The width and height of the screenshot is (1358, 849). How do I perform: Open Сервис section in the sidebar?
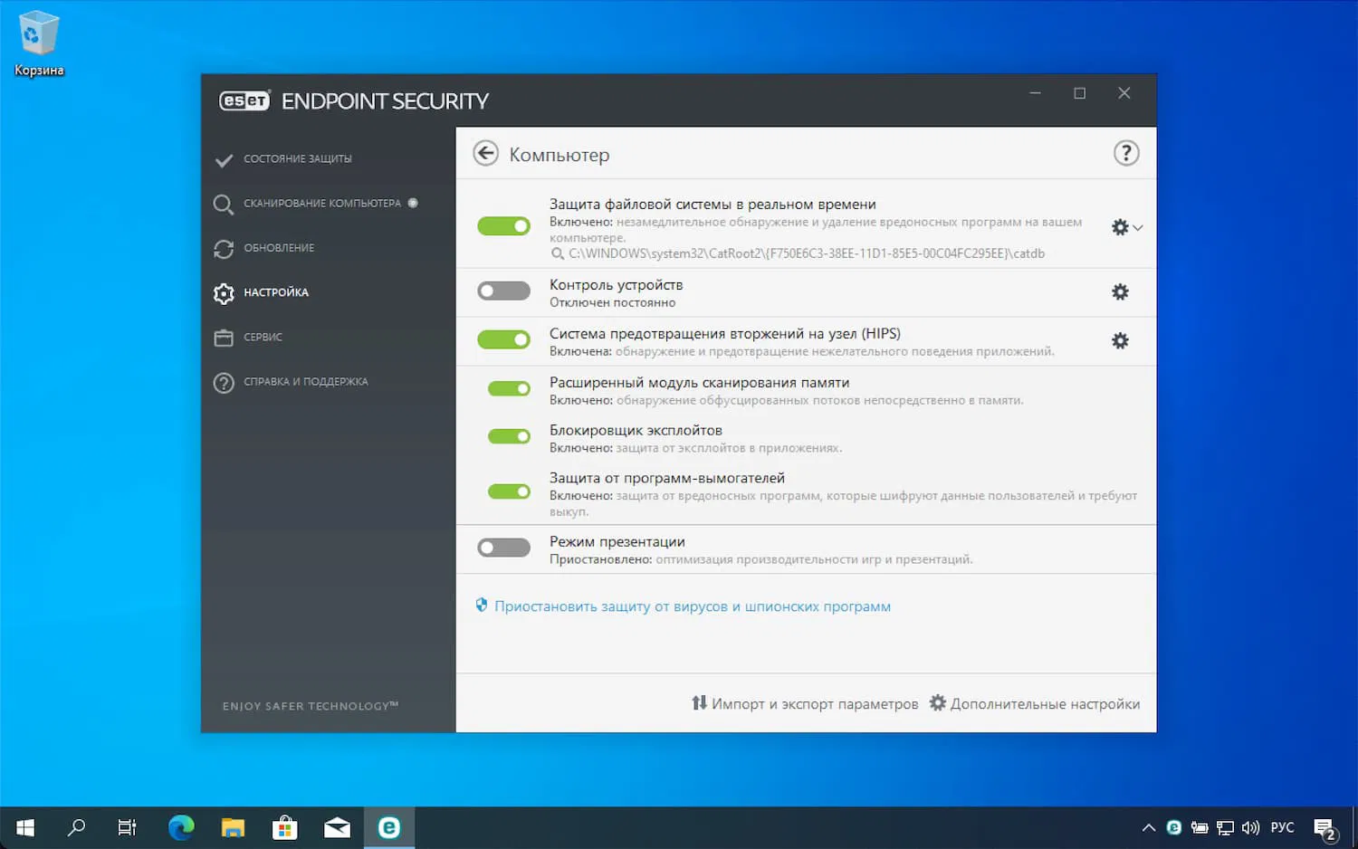pos(265,337)
